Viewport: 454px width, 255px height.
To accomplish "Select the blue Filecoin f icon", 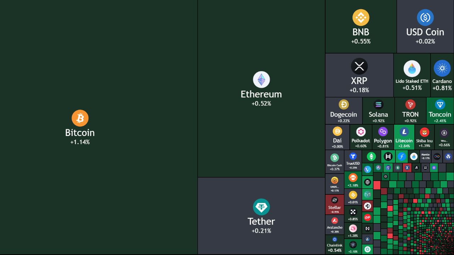I will (402, 156).
